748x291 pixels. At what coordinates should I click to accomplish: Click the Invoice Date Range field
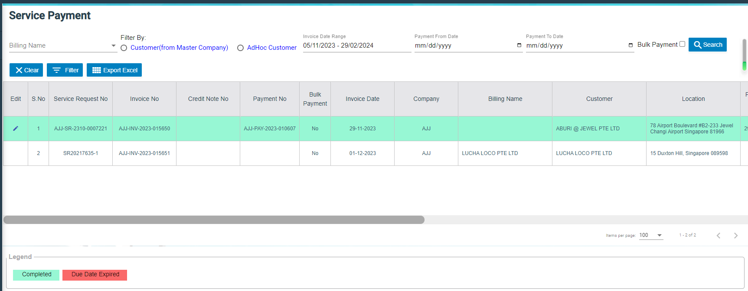356,45
